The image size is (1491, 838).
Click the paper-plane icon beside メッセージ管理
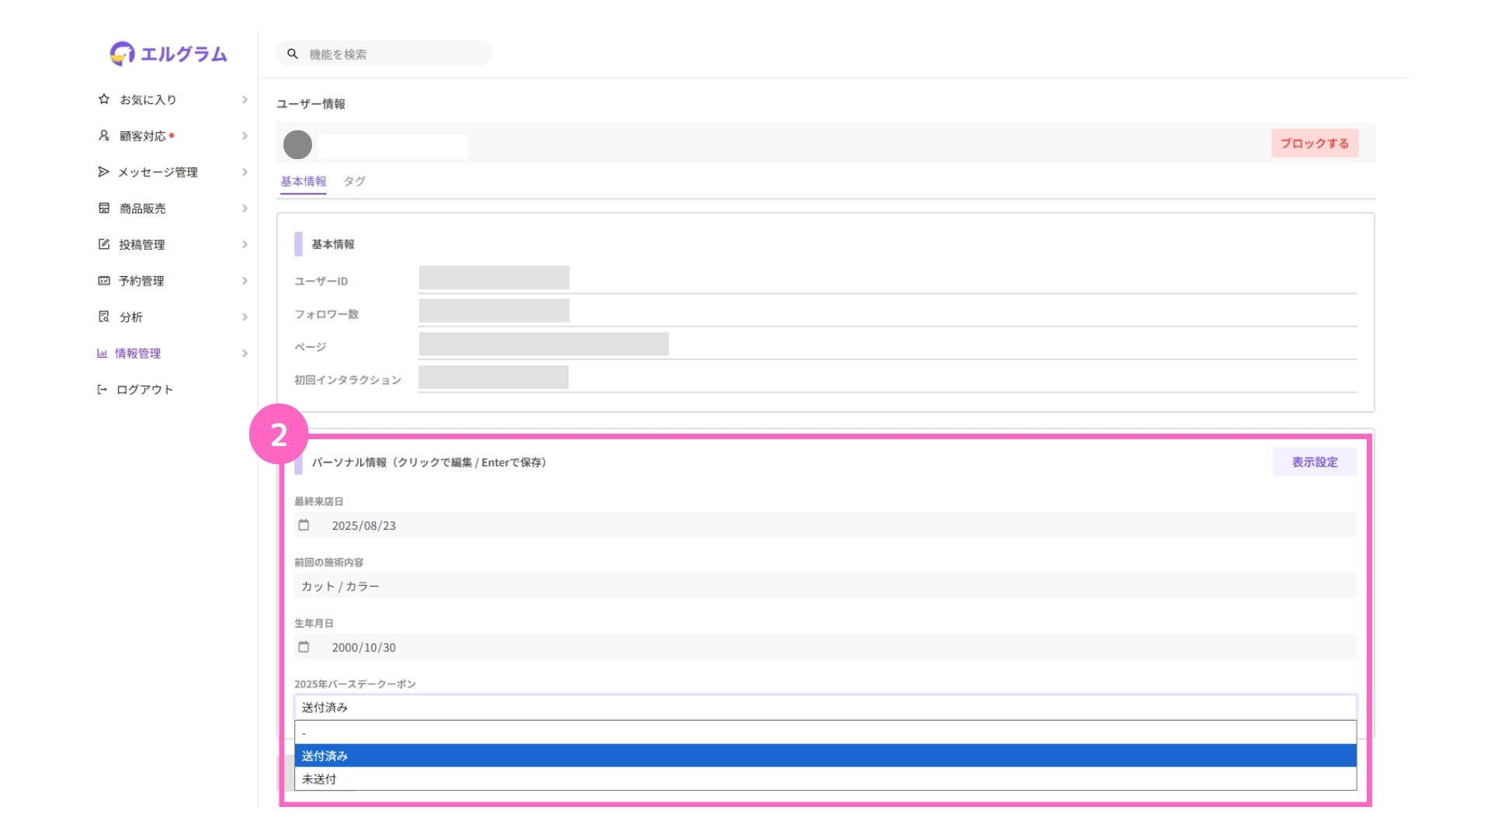(104, 171)
